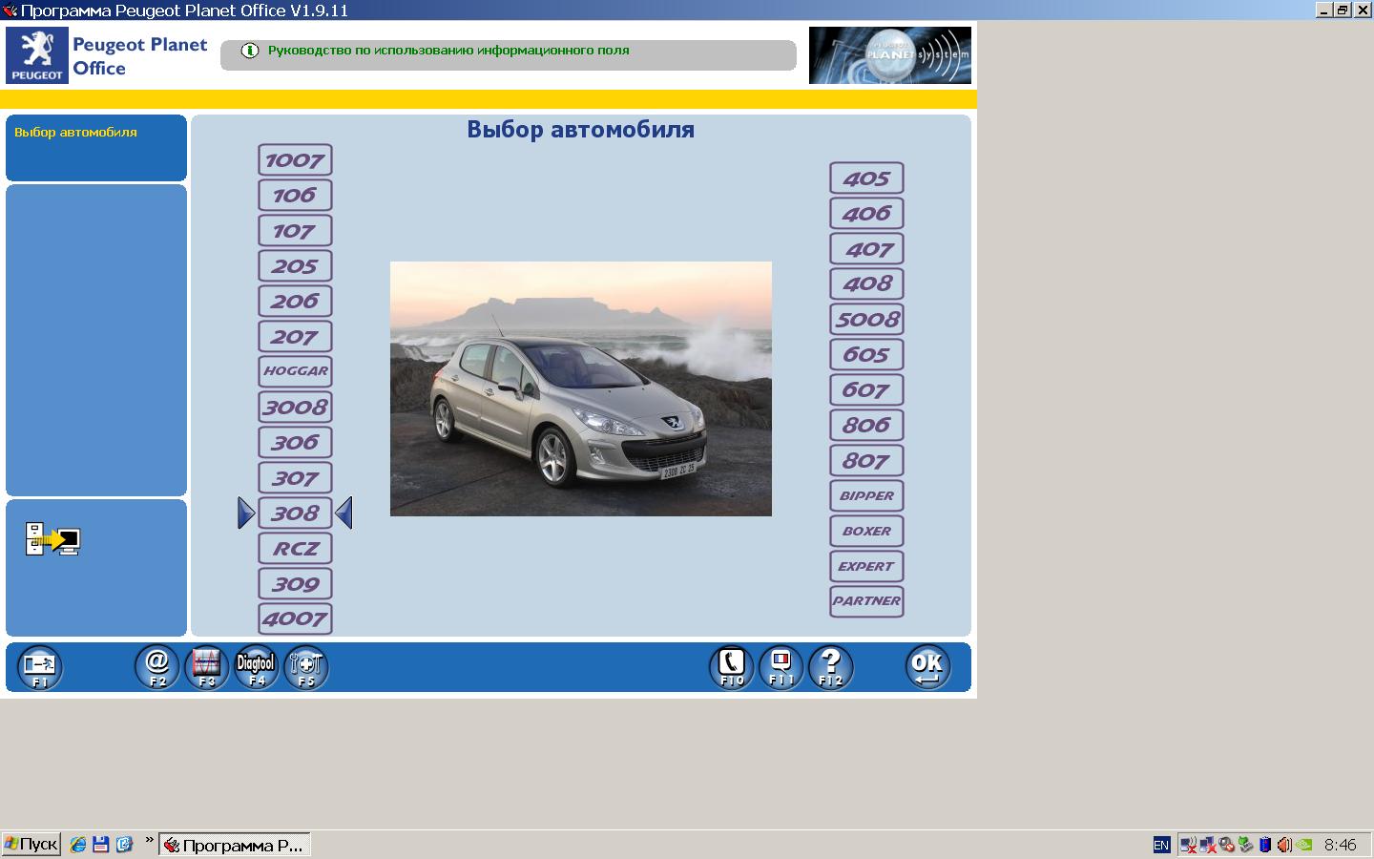Click the information field guide text
This screenshot has width=1374, height=859.
tap(448, 51)
